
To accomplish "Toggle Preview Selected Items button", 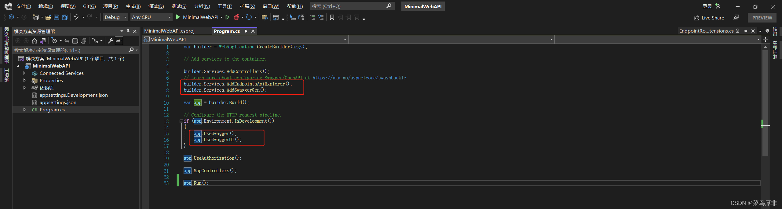I will [119, 40].
